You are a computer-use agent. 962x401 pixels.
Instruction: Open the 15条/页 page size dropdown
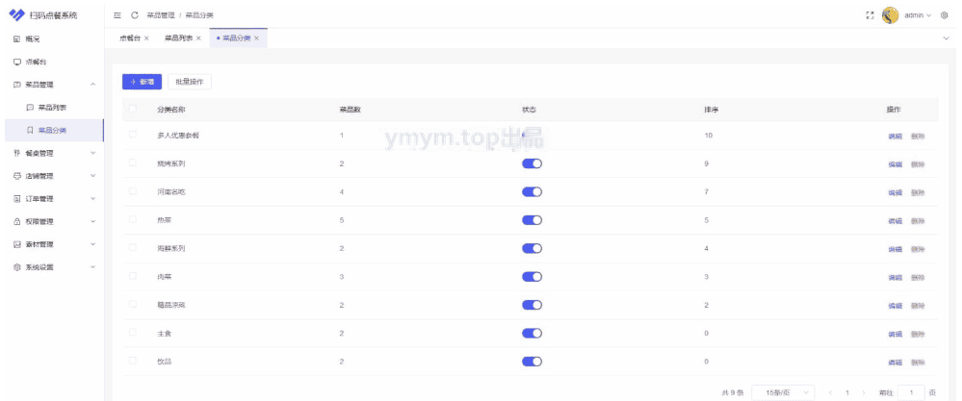[783, 392]
